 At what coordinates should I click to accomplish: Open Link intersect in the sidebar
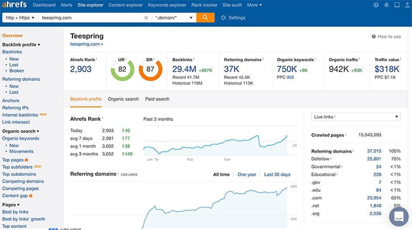click(16, 122)
